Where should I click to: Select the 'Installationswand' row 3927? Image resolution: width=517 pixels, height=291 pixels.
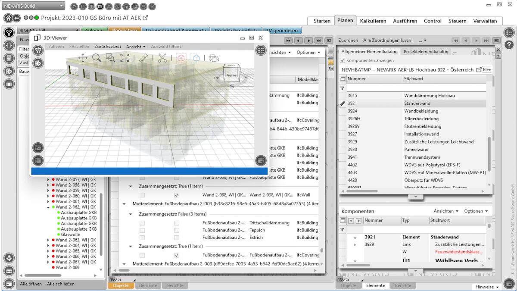point(417,134)
